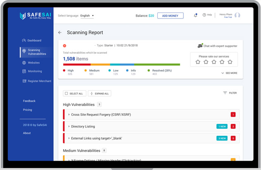Open Henry Pham's profile avatar
The height and width of the screenshot is (170, 261).
(x=237, y=15)
